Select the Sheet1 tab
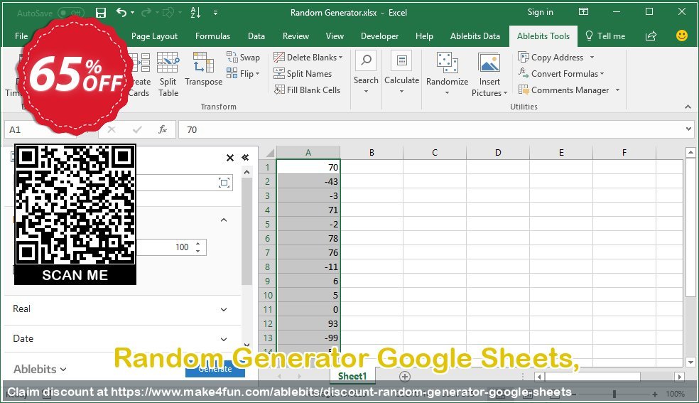This screenshot has width=699, height=403. click(x=352, y=376)
